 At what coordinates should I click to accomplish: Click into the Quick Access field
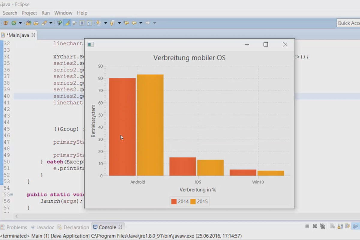coord(348,23)
